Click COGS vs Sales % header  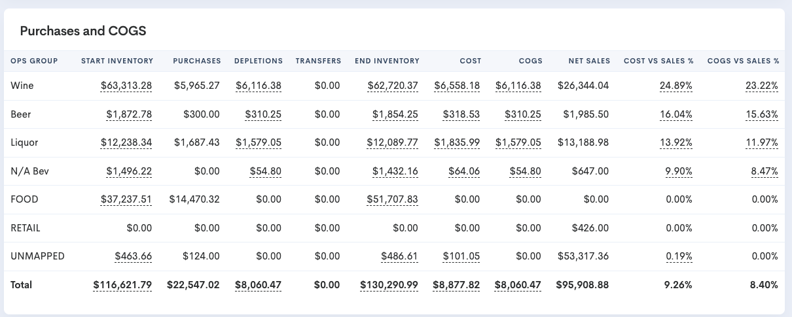point(743,61)
